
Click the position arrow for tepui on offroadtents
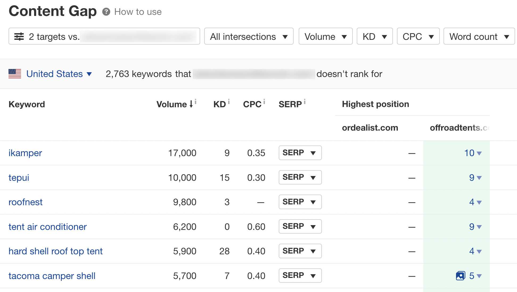click(x=478, y=177)
